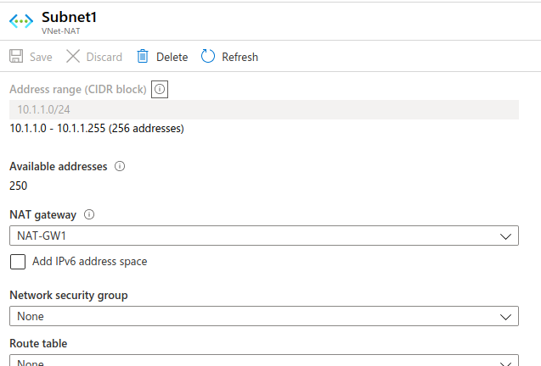The height and width of the screenshot is (366, 541).
Task: Click the NAT gateway chevron arrow
Action: 505,236
